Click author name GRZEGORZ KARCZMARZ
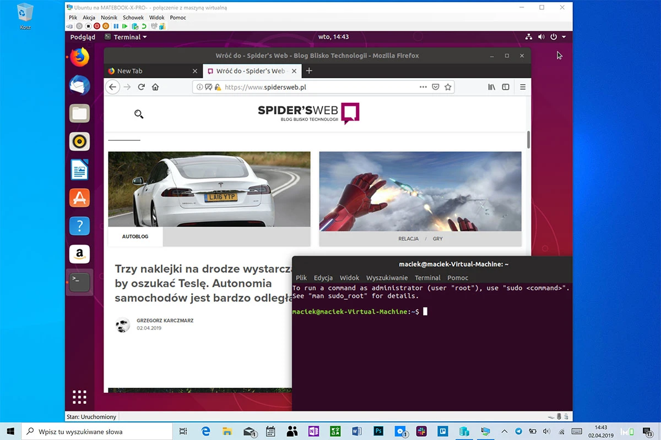Screen dimensions: 661x440 pos(165,321)
